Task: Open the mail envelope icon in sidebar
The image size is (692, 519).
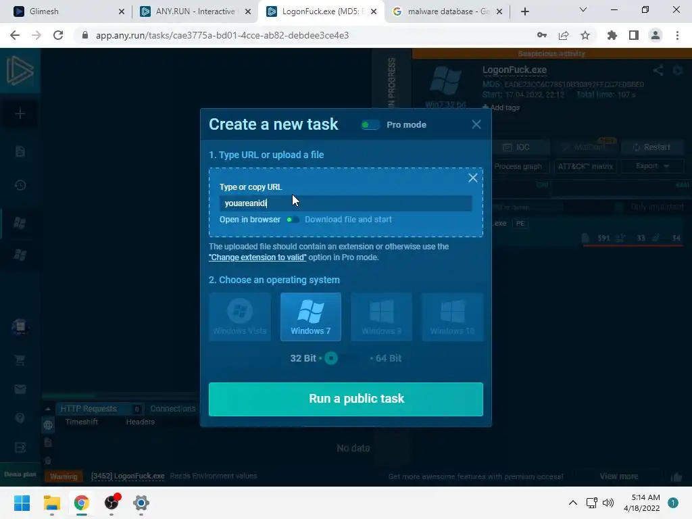Action: (20, 389)
